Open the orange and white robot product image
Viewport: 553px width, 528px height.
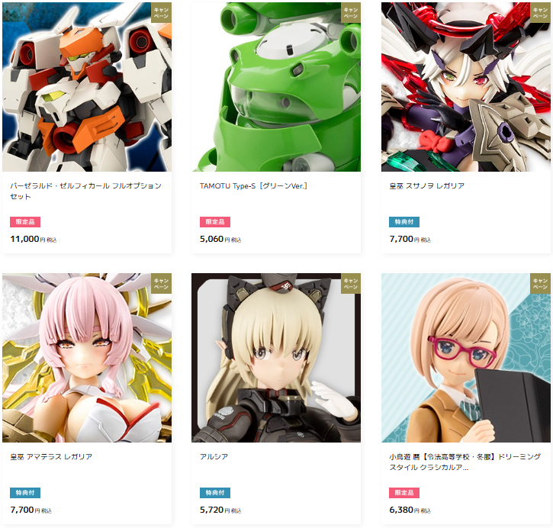(x=87, y=87)
